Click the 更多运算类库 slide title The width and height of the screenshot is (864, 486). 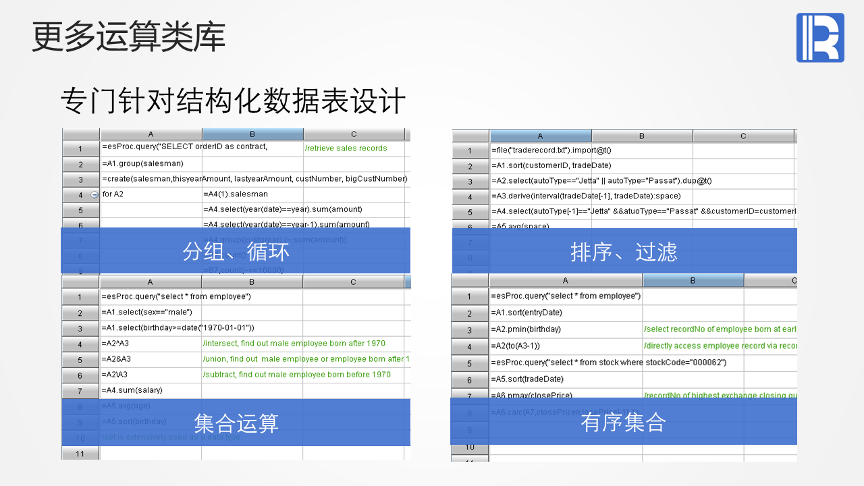[x=128, y=37]
